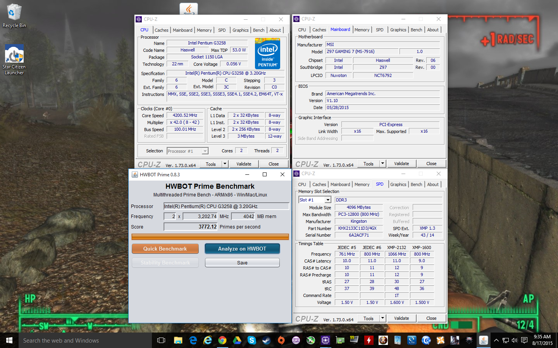Open Steam from the taskbar
The image size is (558, 348).
pyautogui.click(x=267, y=340)
